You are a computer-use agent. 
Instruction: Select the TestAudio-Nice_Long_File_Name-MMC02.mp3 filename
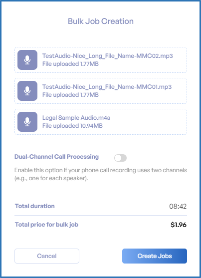click(x=107, y=56)
